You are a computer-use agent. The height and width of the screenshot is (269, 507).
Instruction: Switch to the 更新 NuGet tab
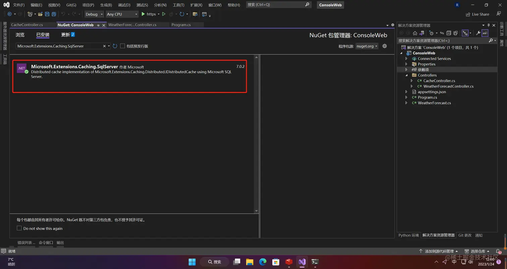[68, 35]
